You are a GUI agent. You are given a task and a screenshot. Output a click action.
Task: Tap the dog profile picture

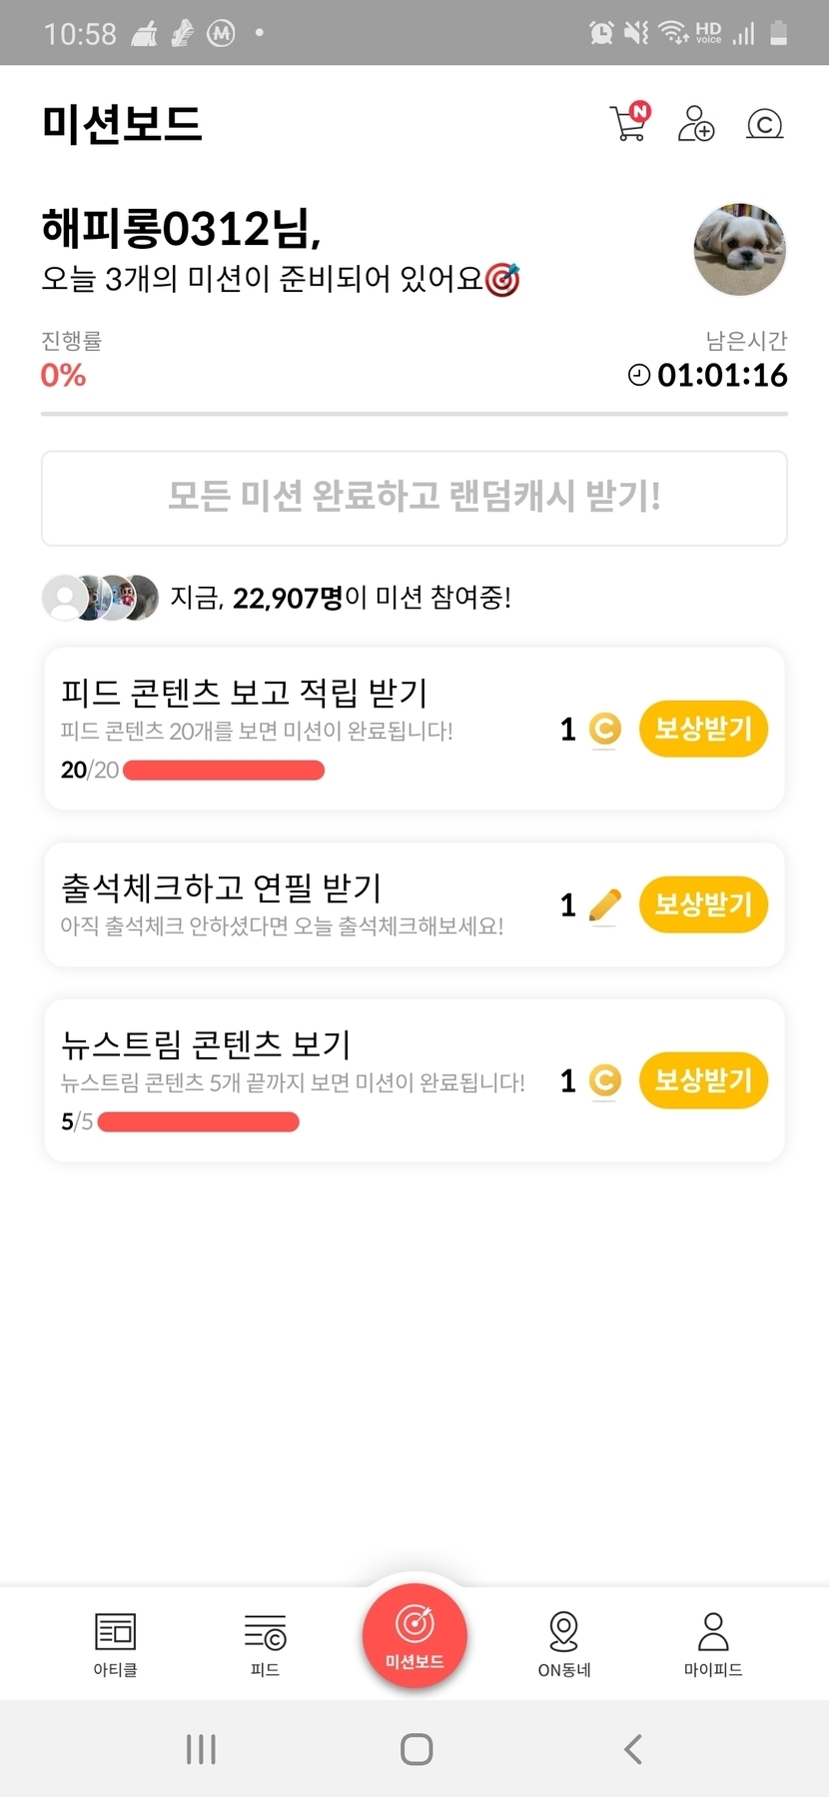[739, 250]
